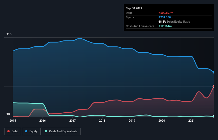
Task: Select the Equity endpoint marker on chart
Action: pyautogui.click(x=213, y=72)
